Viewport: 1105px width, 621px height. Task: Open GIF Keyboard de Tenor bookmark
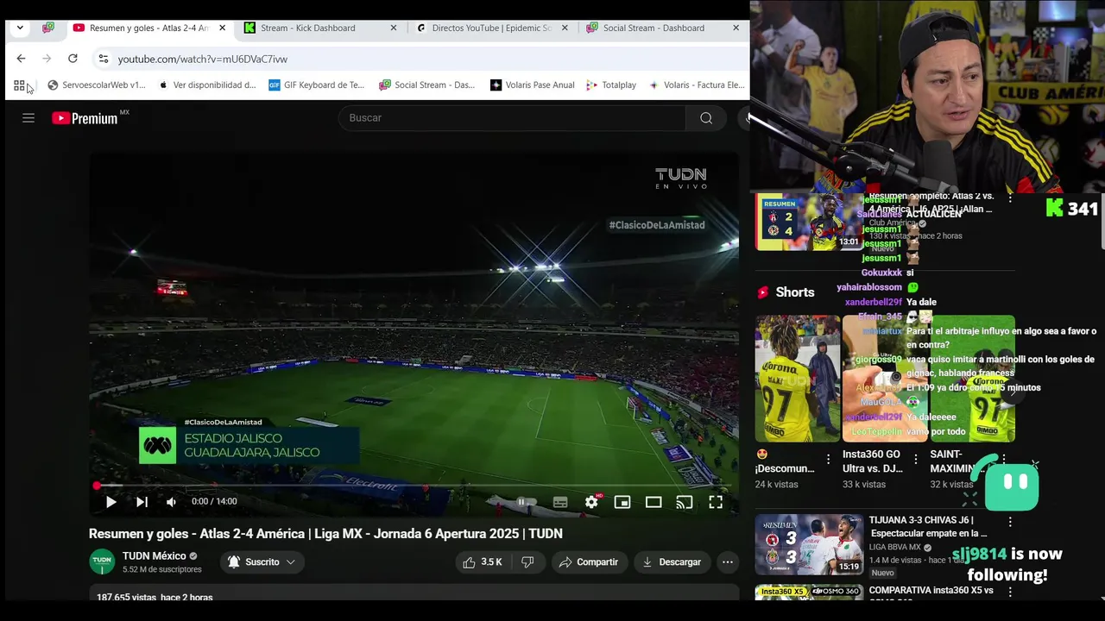[x=317, y=85]
